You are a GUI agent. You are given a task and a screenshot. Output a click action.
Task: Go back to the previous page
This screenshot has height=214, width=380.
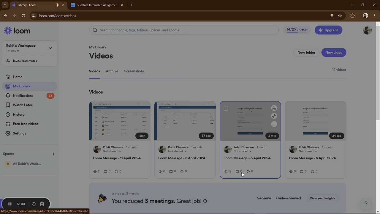5,16
